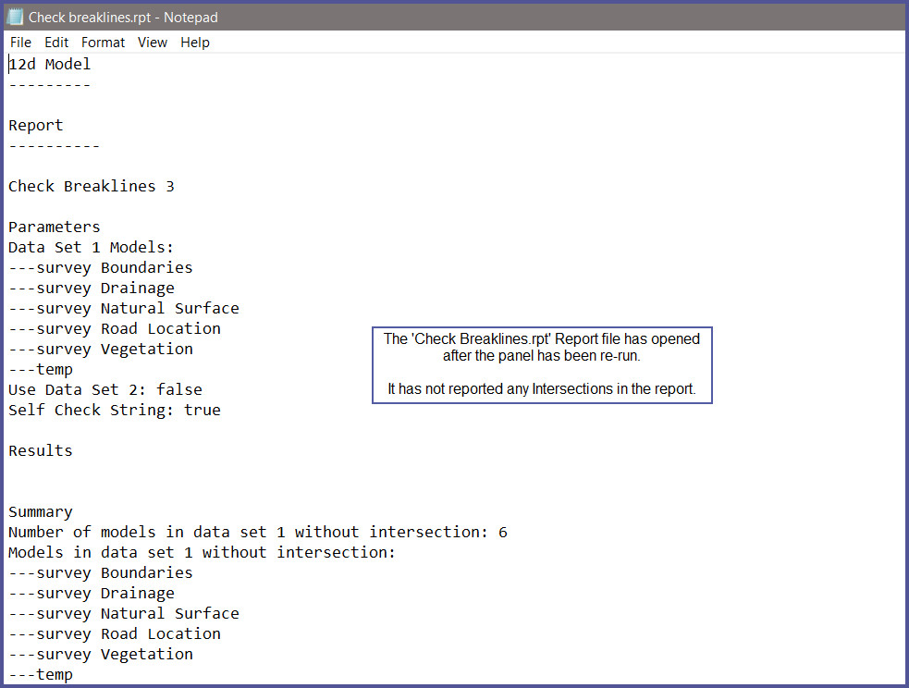The width and height of the screenshot is (909, 688).
Task: Click '---temp' line under Parameters
Action: (41, 370)
